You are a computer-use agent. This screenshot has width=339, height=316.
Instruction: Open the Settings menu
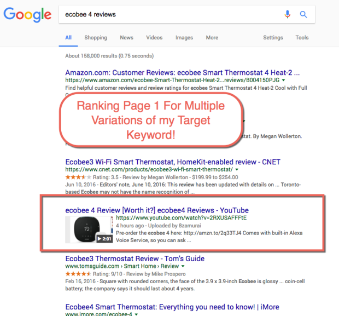click(x=273, y=37)
